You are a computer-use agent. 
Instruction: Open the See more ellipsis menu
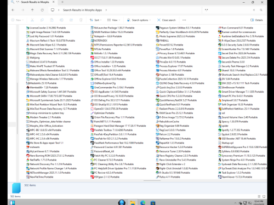[x=184, y=20]
